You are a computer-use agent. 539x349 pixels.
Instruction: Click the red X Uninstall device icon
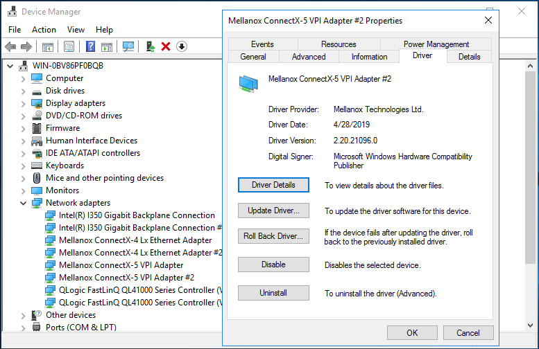pyautogui.click(x=166, y=46)
